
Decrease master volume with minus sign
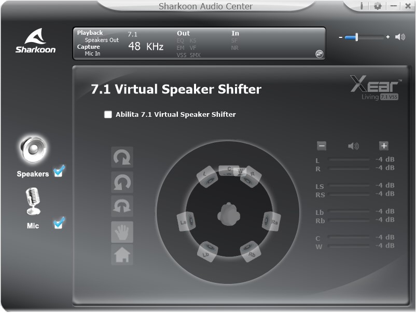[x=341, y=37]
